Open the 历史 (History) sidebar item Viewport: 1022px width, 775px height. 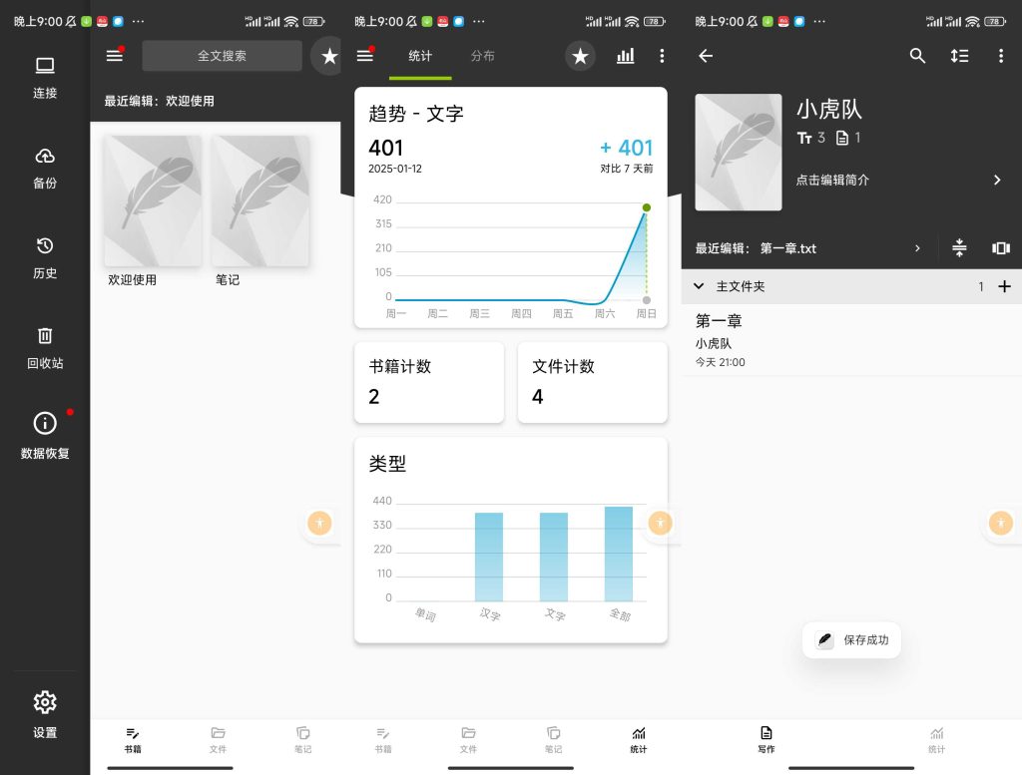tap(45, 258)
